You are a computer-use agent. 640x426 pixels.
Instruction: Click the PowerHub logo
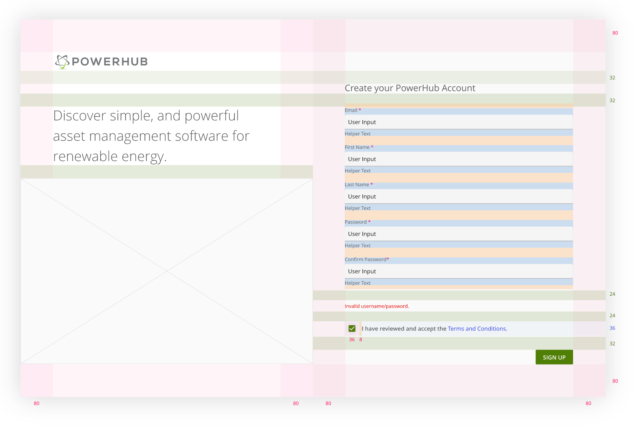[101, 61]
